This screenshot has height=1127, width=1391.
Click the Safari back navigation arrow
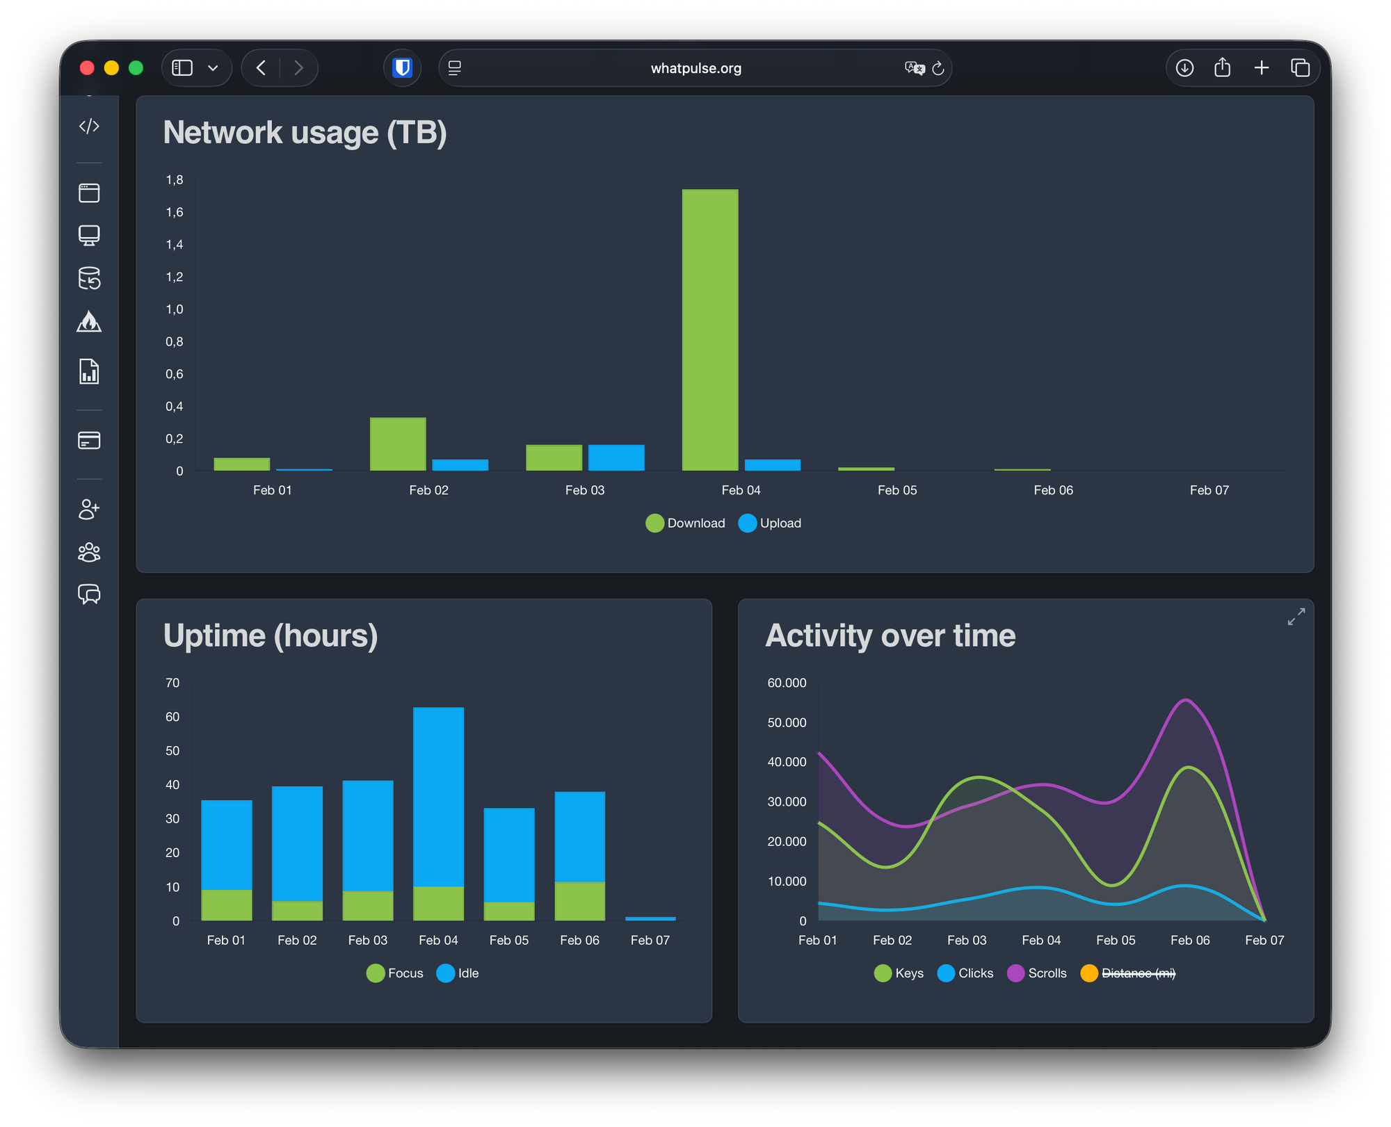[262, 68]
